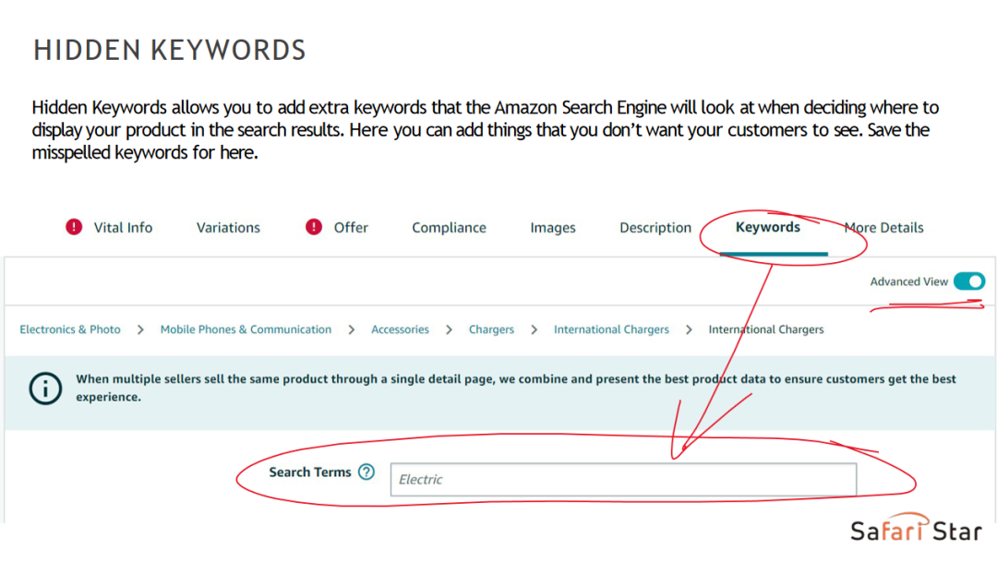Screen dimensions: 997x562
Task: Open the Description tab
Action: pos(655,228)
